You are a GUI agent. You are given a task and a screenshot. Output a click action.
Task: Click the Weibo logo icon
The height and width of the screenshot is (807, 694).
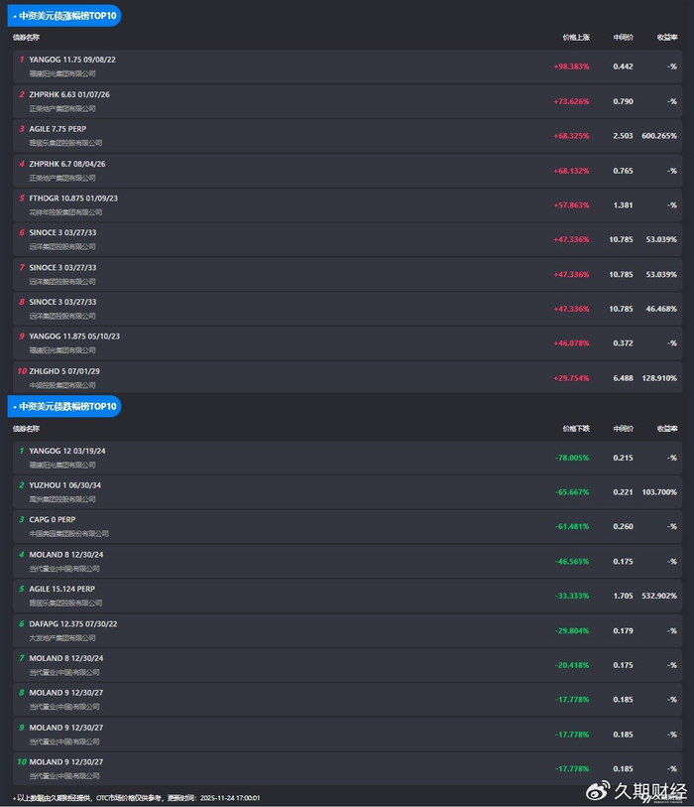[598, 791]
